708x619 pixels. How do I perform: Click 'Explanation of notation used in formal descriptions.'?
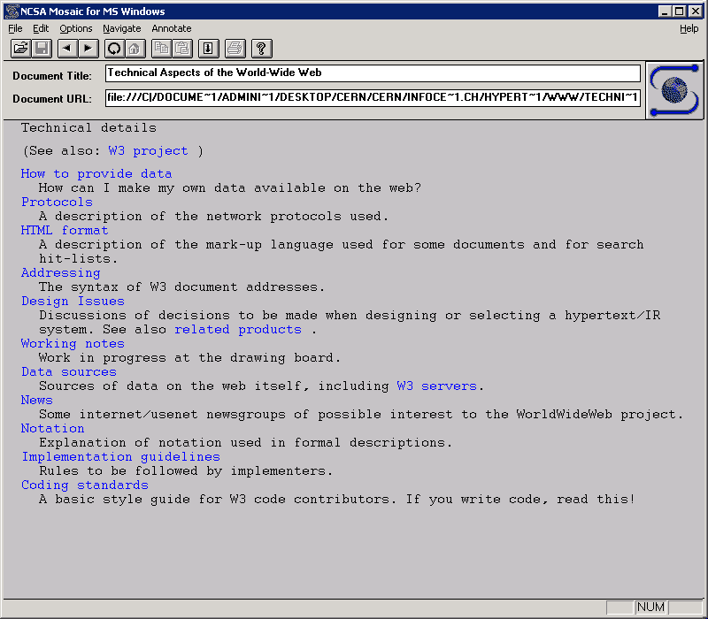[x=245, y=443]
